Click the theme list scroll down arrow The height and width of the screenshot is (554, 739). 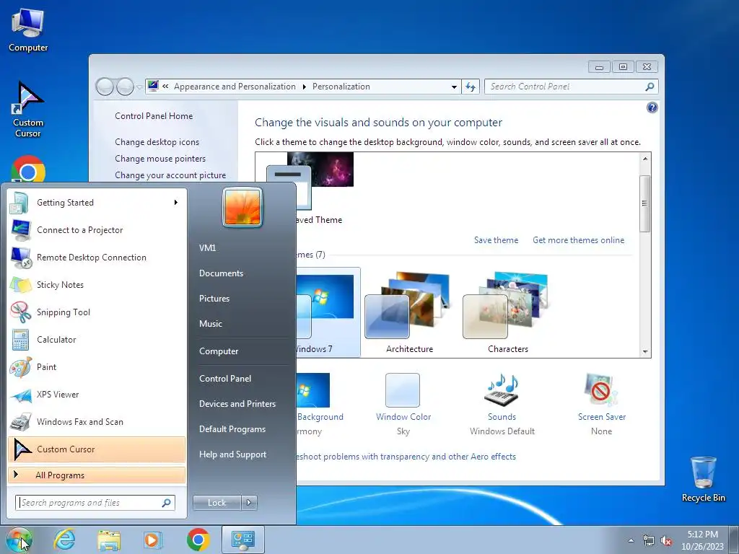click(644, 352)
